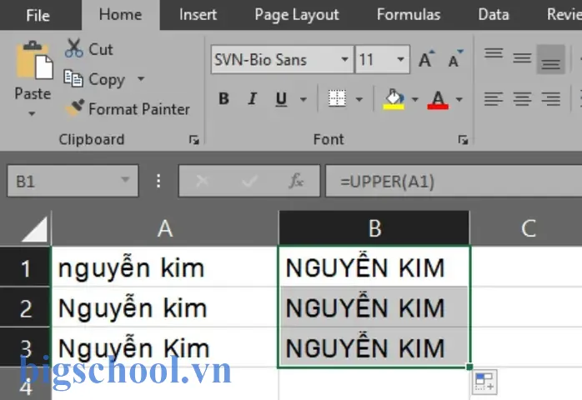Viewport: 582px width, 400px height.
Task: Apply borders with the border icon
Action: point(337,98)
